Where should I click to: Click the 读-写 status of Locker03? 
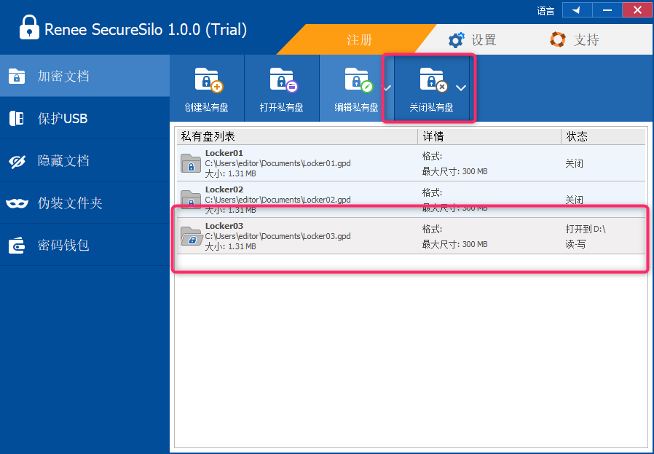(575, 244)
